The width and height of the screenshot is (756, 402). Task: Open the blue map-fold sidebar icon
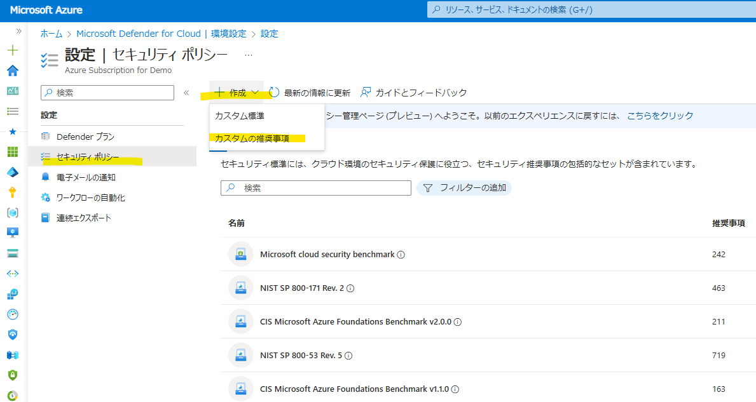coord(13,355)
